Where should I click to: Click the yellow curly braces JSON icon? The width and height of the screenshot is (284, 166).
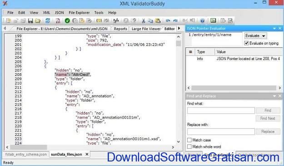(99, 20)
